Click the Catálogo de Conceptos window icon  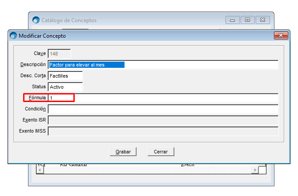coord(36,20)
